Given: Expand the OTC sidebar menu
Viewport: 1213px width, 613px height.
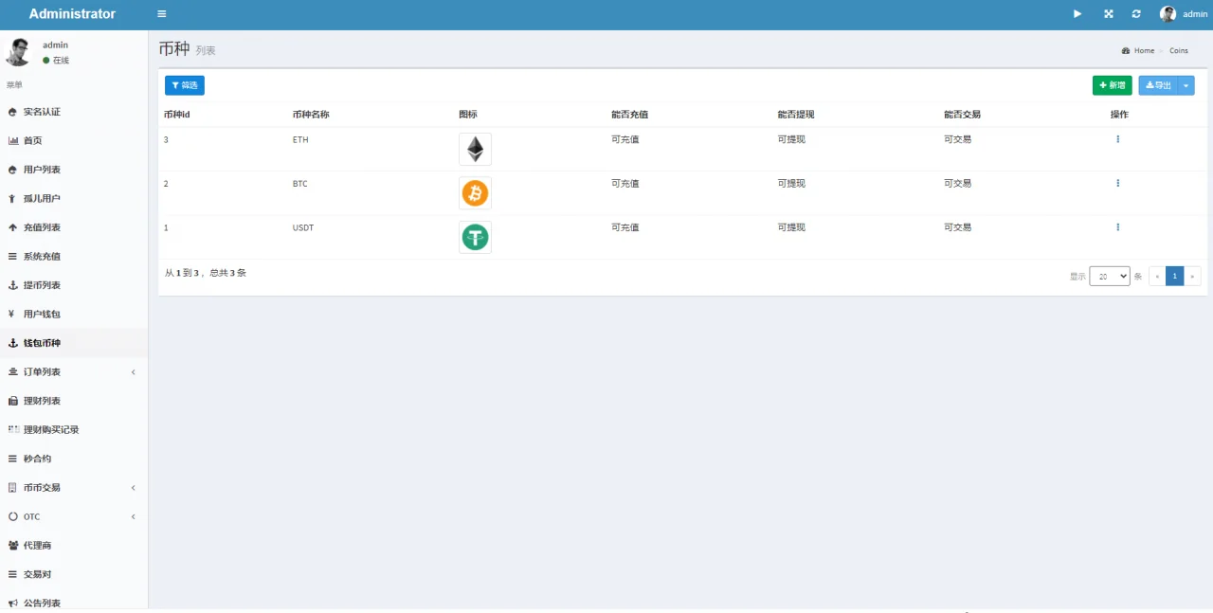Looking at the screenshot, I should (x=74, y=516).
